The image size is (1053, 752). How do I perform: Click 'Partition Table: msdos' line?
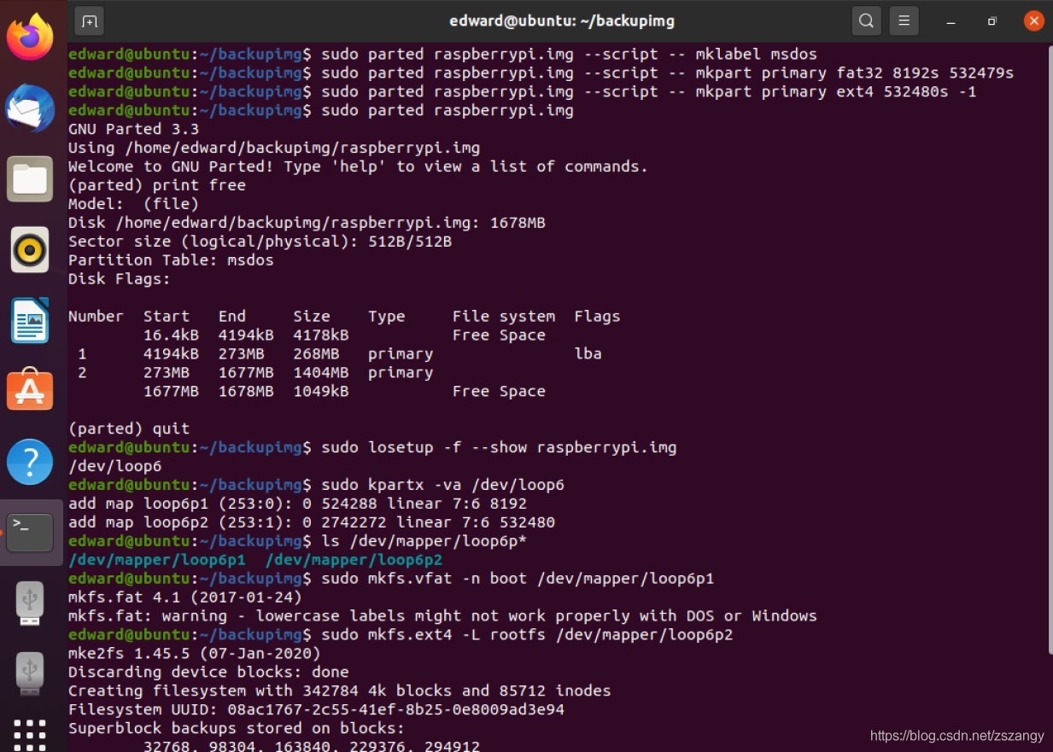(x=171, y=260)
